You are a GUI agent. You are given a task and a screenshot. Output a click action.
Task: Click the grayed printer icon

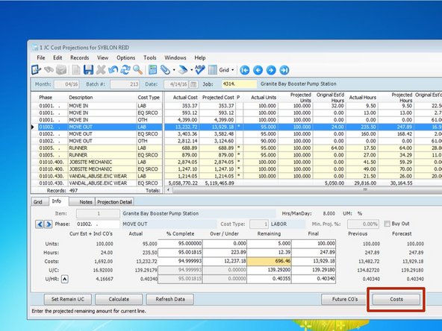click(x=61, y=70)
